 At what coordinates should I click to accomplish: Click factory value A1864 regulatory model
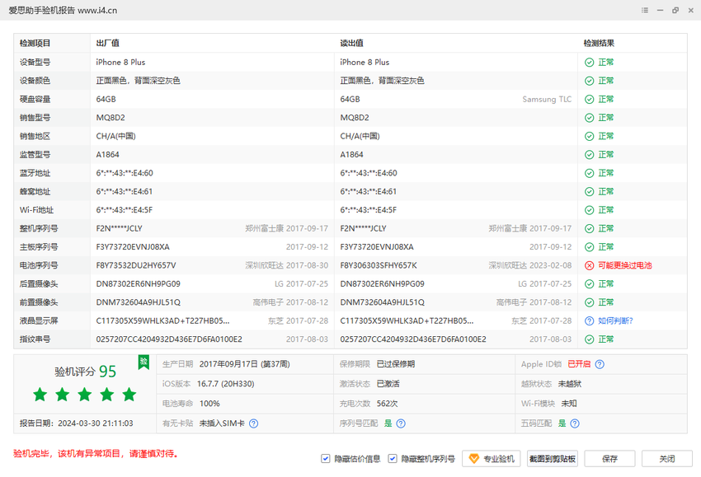click(x=108, y=155)
